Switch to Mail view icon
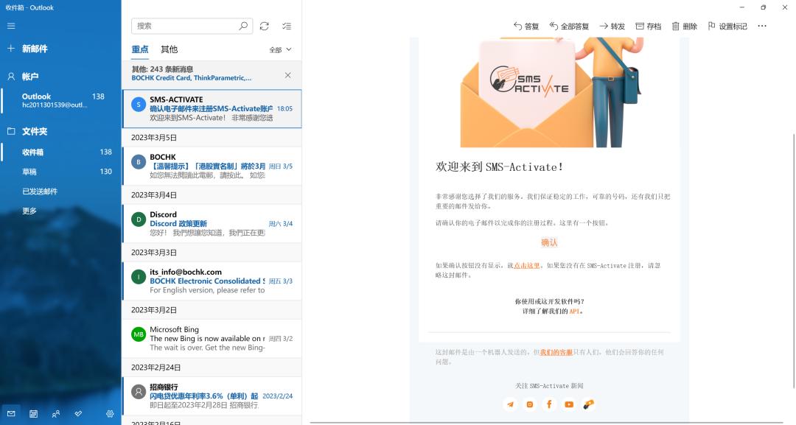 [11, 414]
